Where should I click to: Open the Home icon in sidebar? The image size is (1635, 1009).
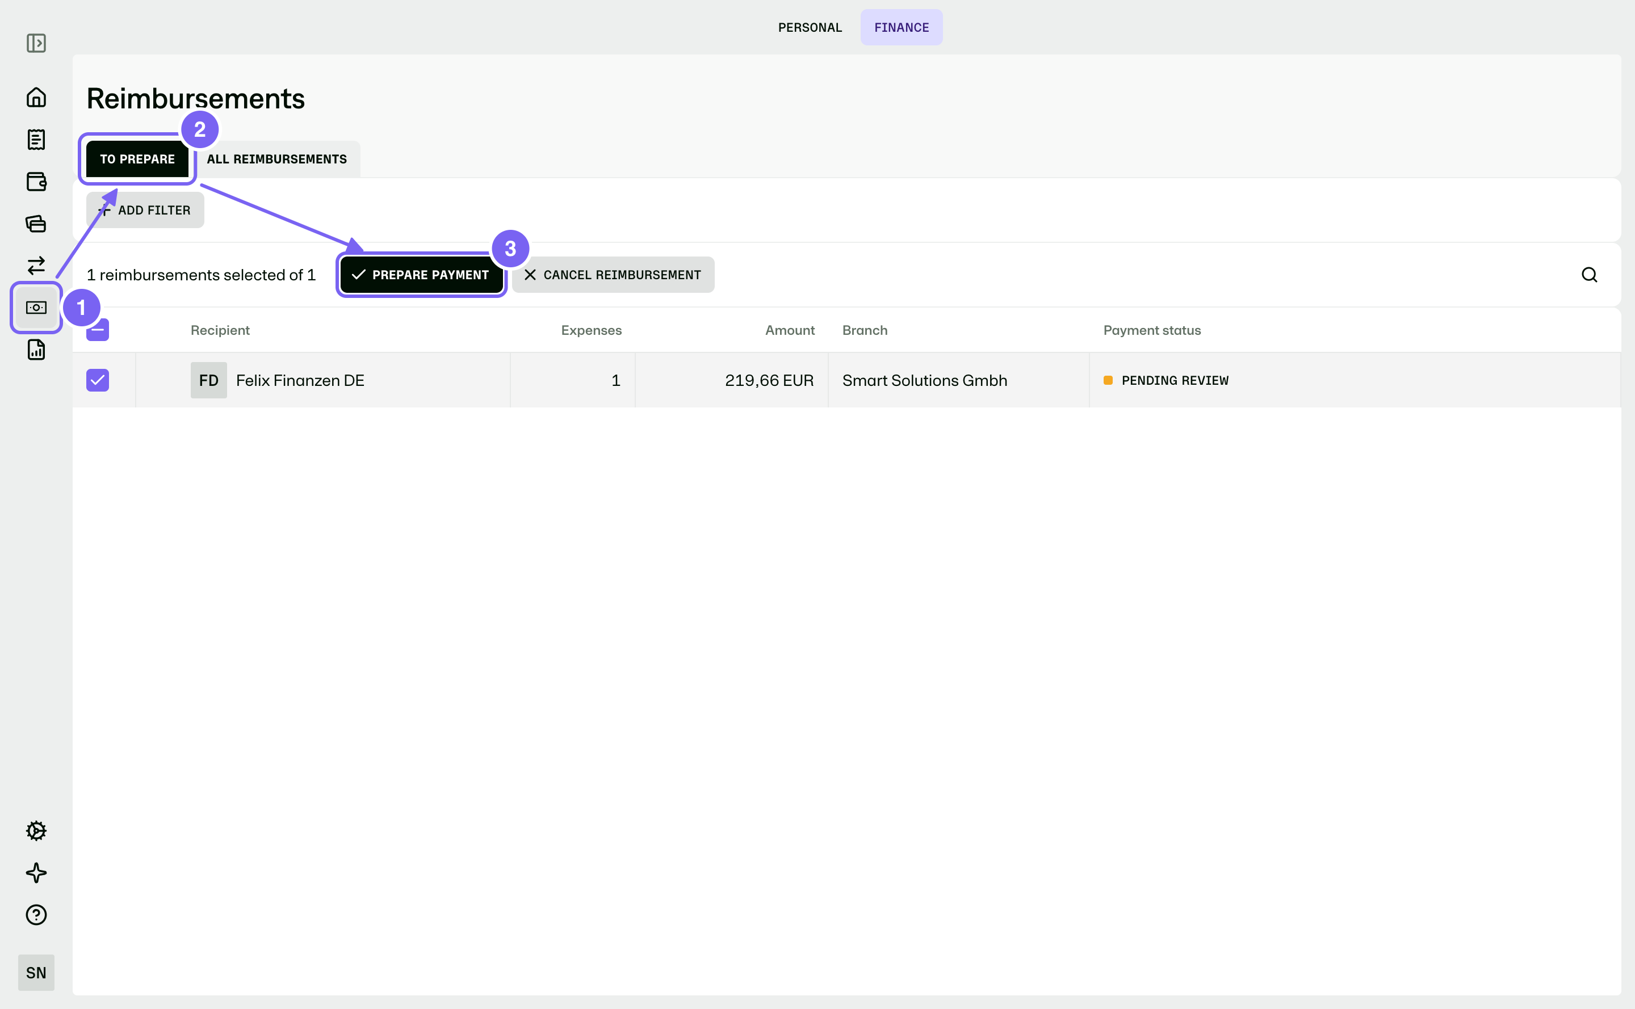(36, 98)
